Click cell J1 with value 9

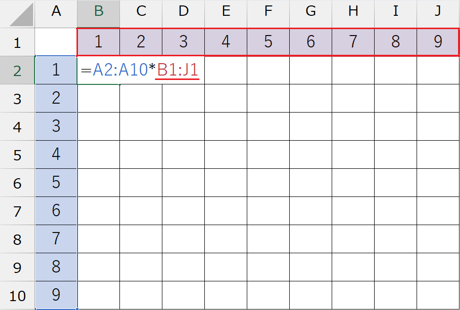438,42
